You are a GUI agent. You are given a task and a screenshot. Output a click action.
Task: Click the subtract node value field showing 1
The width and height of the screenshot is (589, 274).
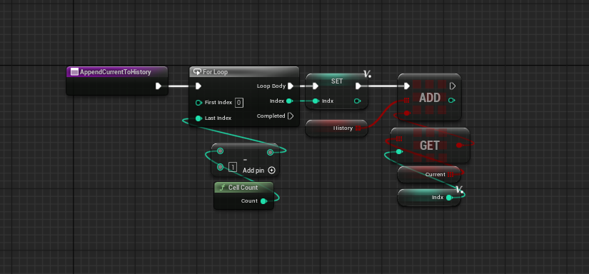click(233, 167)
